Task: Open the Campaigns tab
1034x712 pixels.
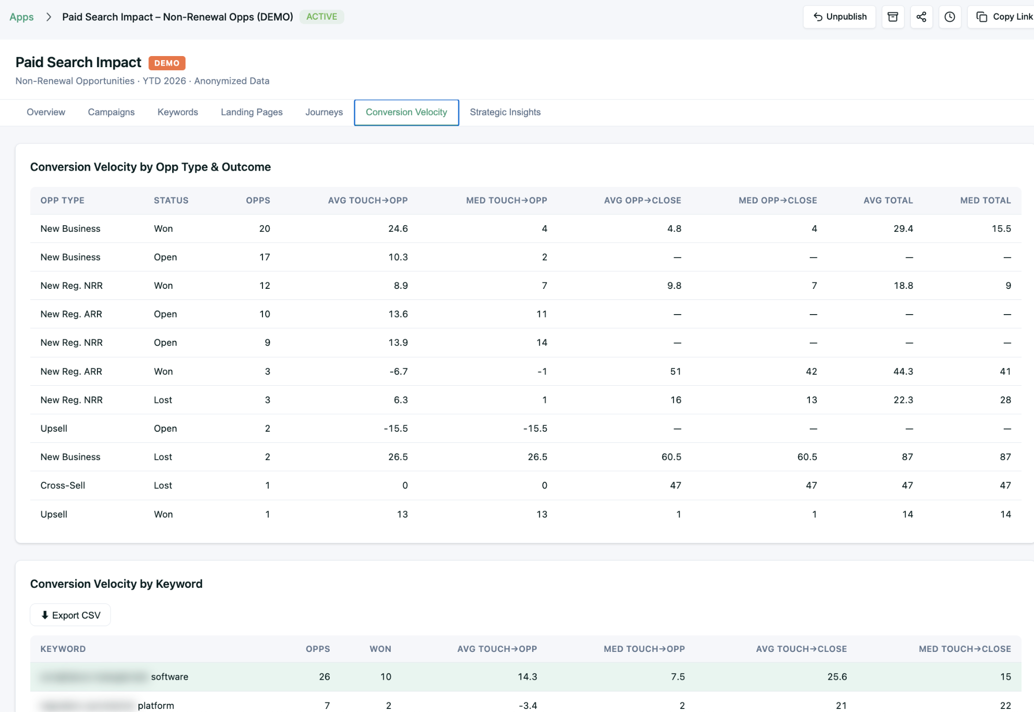Action: click(111, 112)
